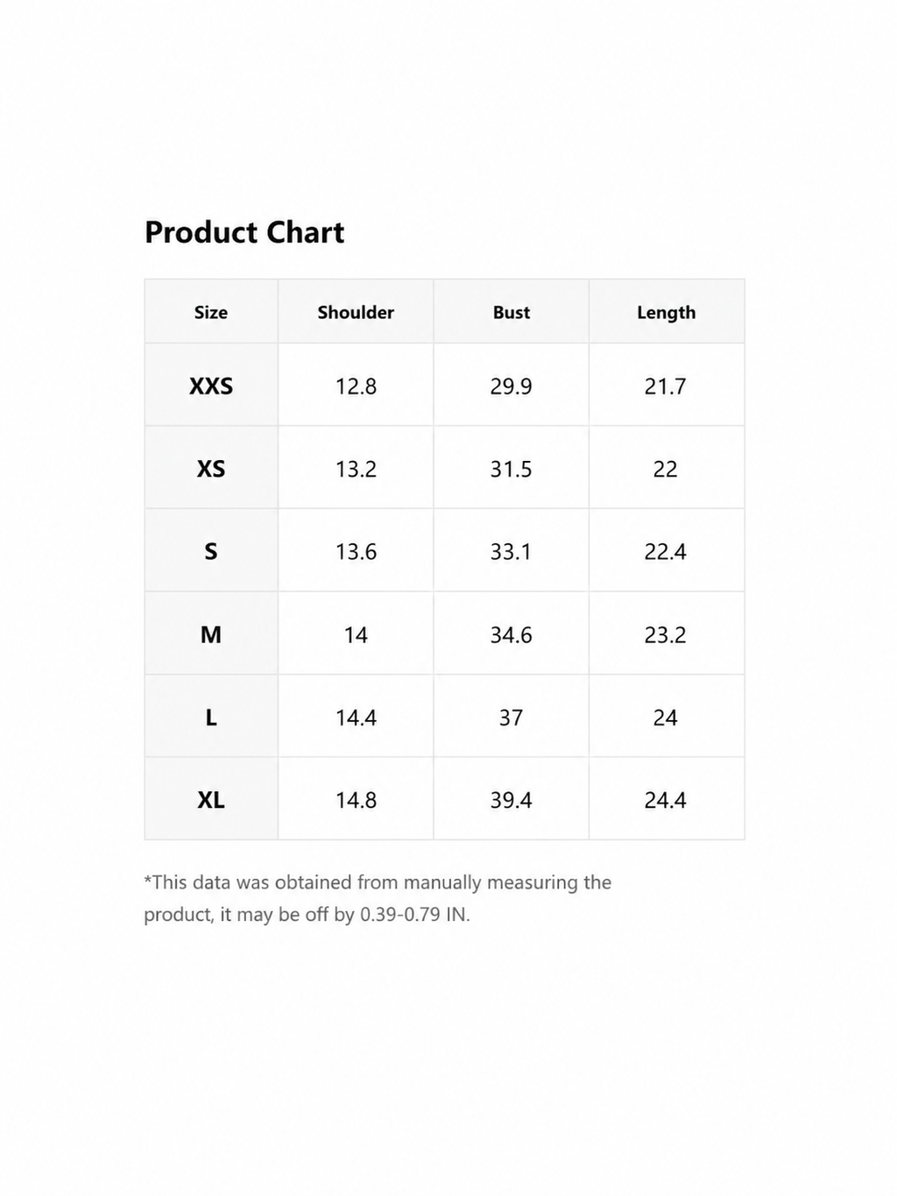Click the L size row label

pyautogui.click(x=211, y=717)
